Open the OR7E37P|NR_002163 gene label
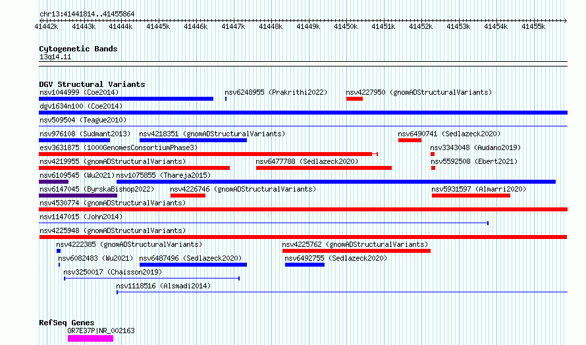 coord(101,331)
